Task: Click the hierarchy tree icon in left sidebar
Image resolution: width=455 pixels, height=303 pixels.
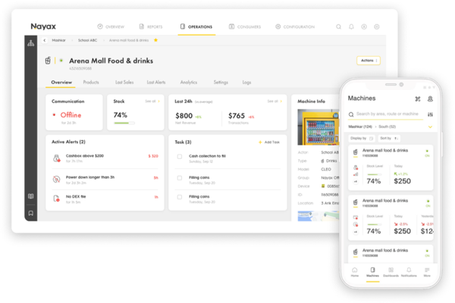Action: [31, 43]
